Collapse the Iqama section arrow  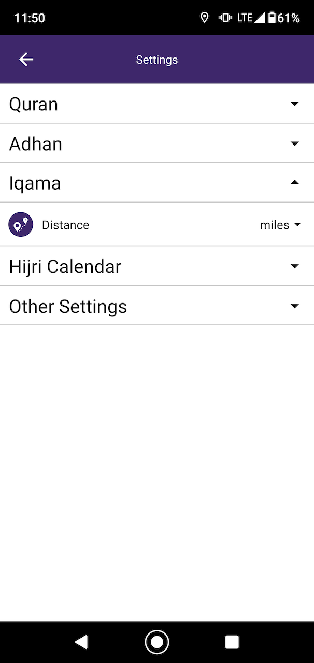point(295,182)
